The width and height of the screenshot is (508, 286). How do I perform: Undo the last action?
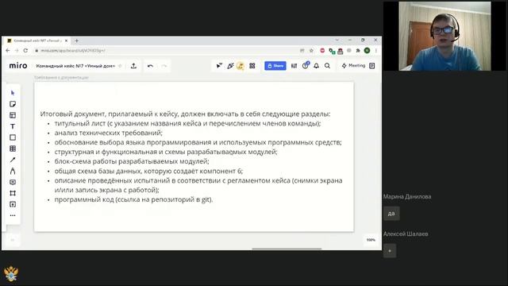click(x=150, y=66)
